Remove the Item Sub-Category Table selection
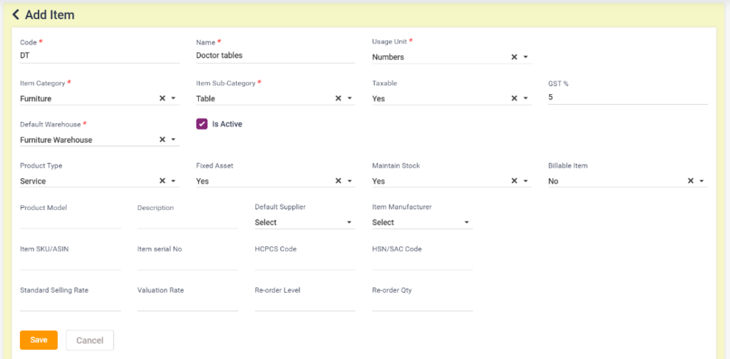This screenshot has height=359, width=730. (x=338, y=98)
